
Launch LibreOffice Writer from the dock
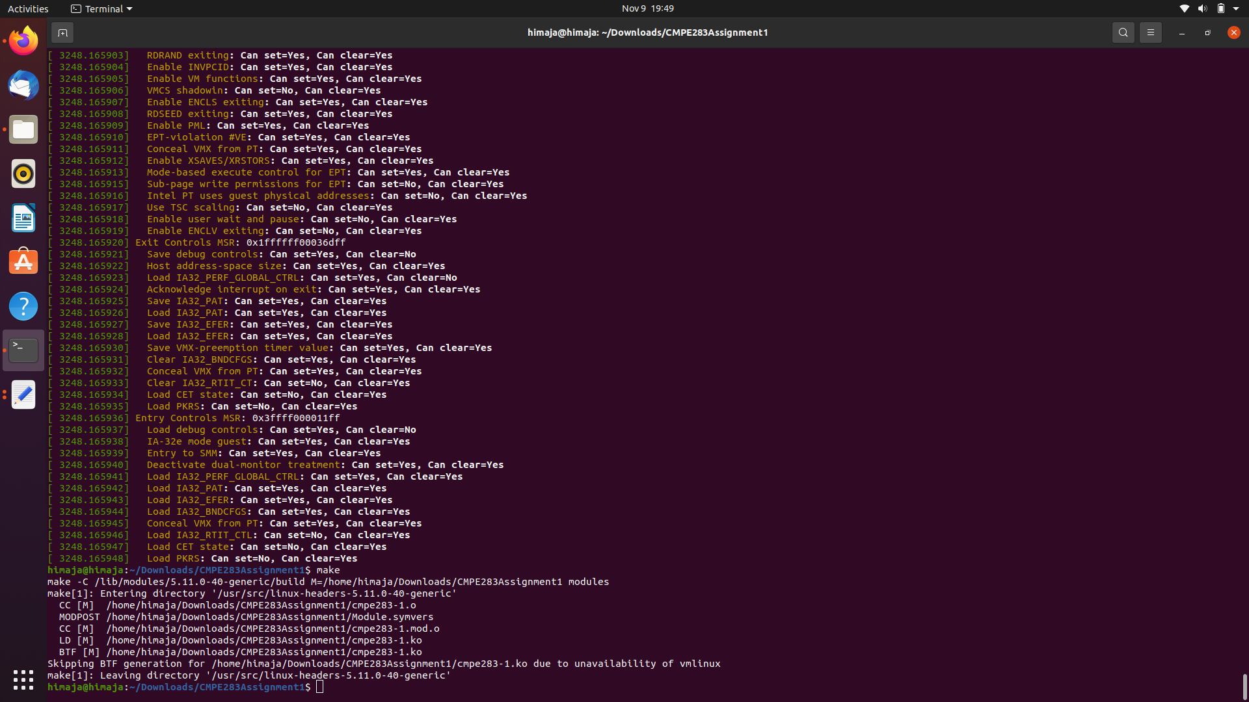[x=23, y=218]
